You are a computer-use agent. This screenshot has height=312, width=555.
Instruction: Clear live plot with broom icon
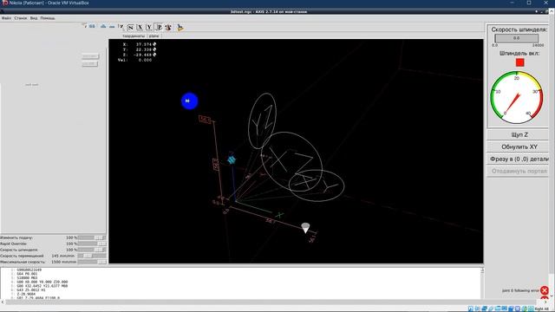click(x=180, y=27)
